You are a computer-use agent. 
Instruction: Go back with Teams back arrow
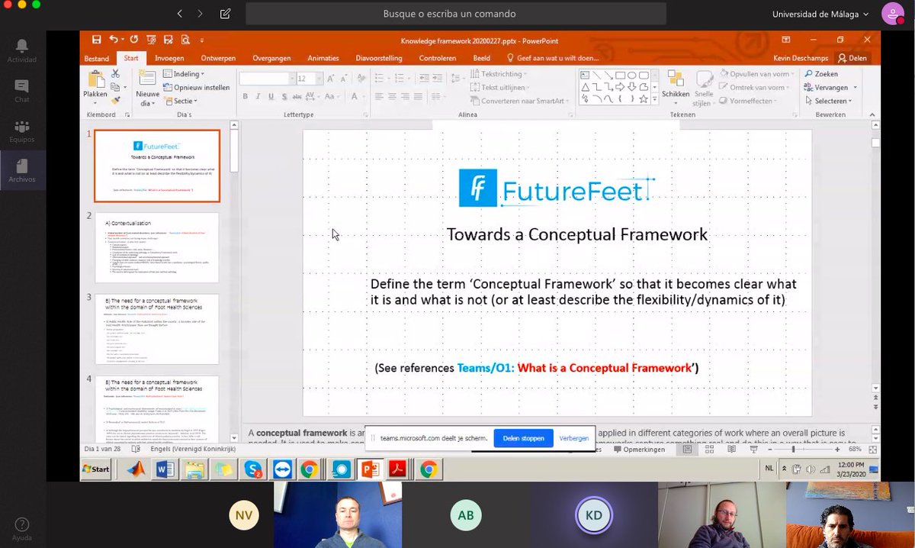(x=179, y=14)
